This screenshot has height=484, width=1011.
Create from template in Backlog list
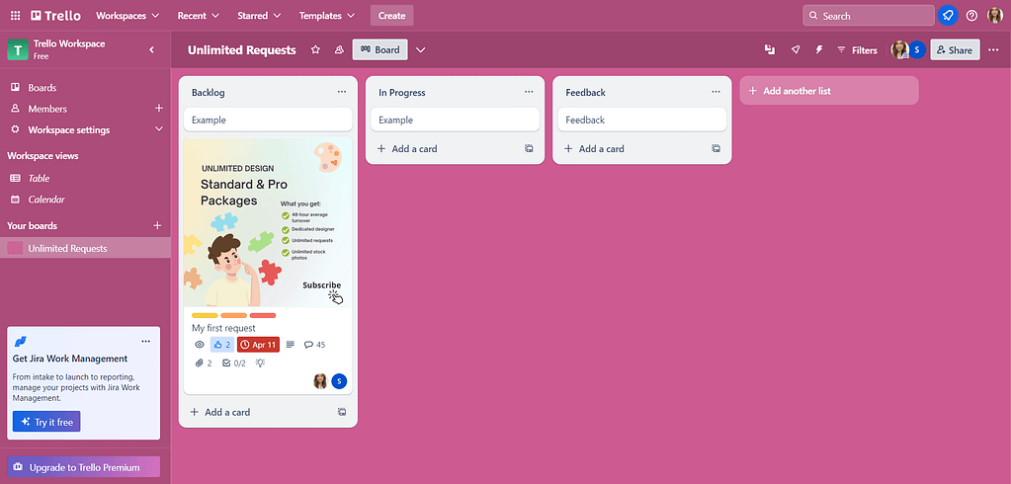pos(342,412)
